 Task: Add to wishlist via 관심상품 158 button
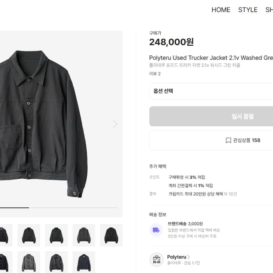click(243, 140)
